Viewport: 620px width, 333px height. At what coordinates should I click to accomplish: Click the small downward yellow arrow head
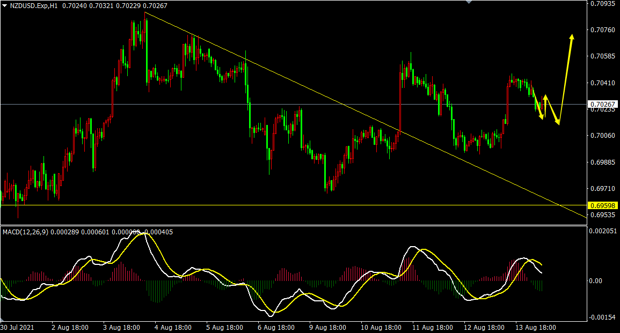click(542, 117)
